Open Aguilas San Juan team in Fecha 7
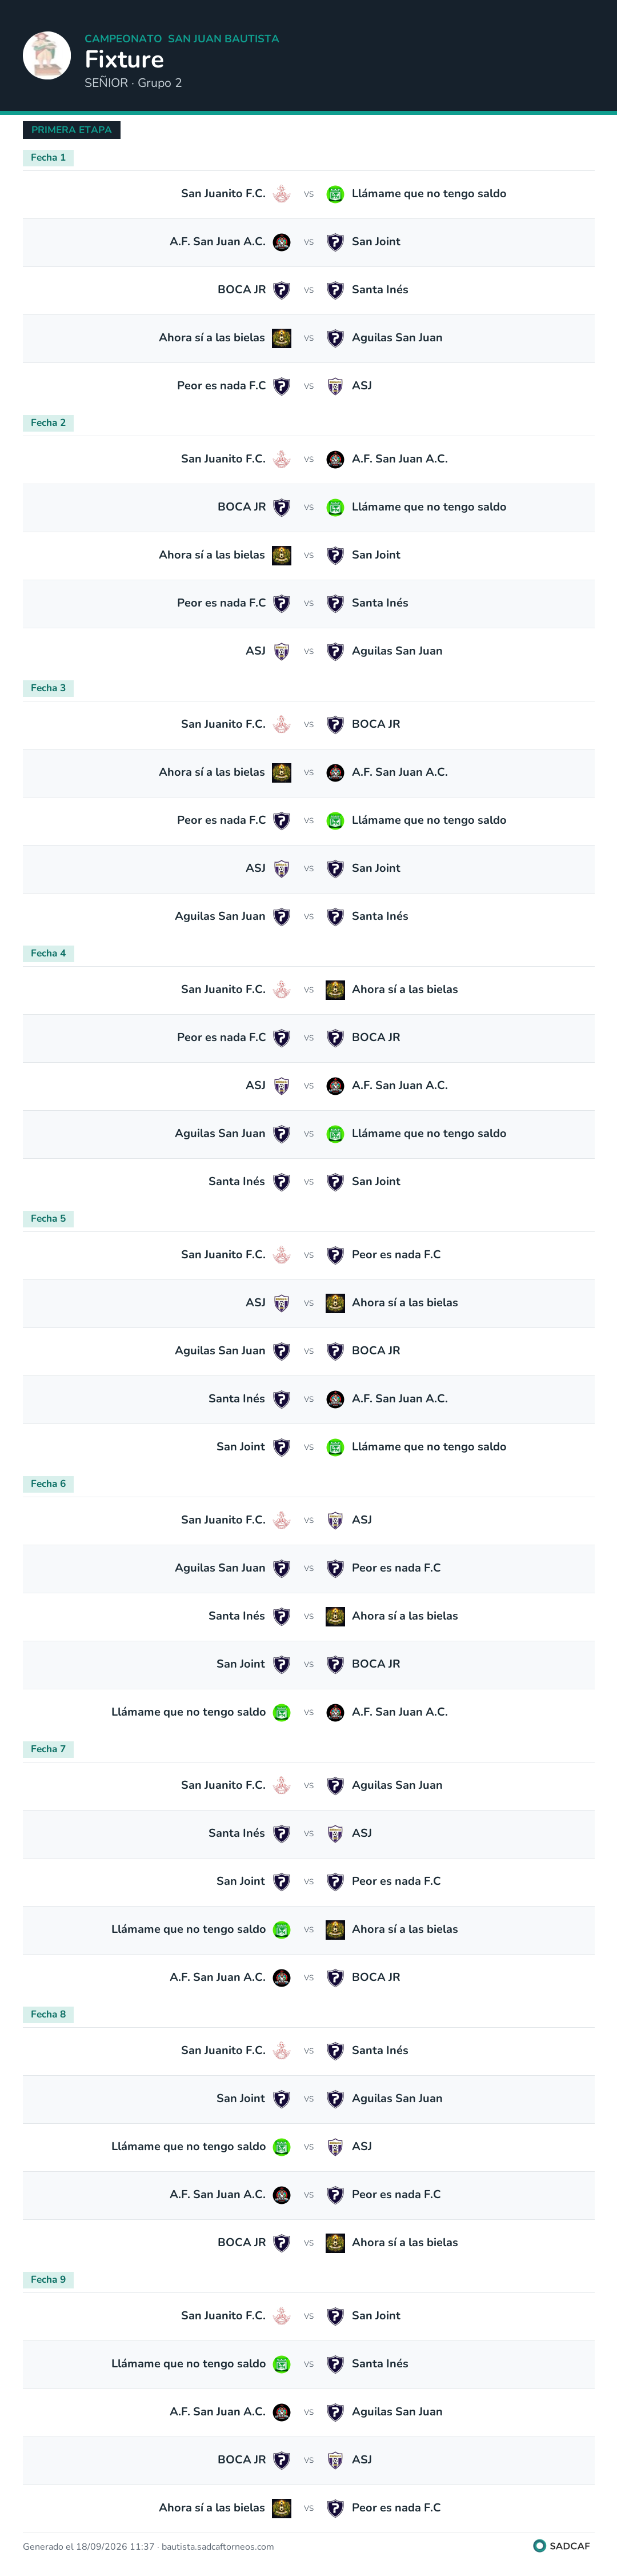The width and height of the screenshot is (617, 2576). 397,1786
